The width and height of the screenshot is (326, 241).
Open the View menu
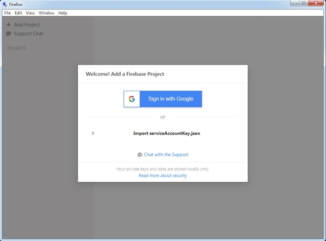pyautogui.click(x=30, y=13)
